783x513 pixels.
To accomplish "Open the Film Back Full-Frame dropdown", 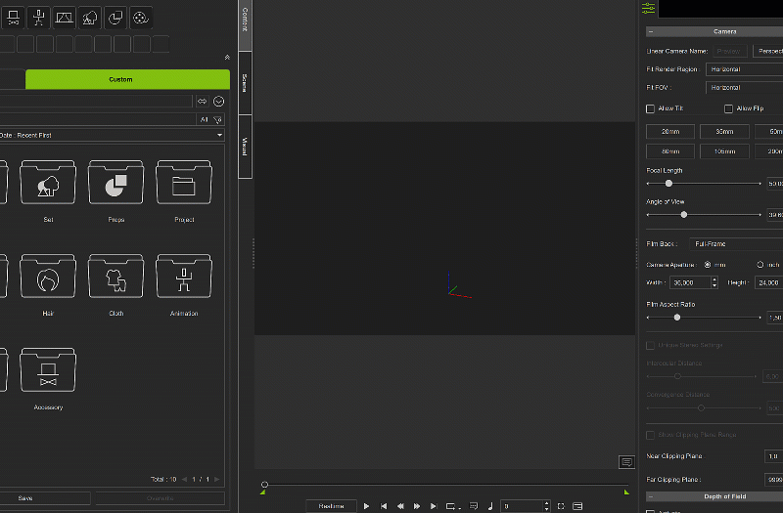I will click(734, 243).
